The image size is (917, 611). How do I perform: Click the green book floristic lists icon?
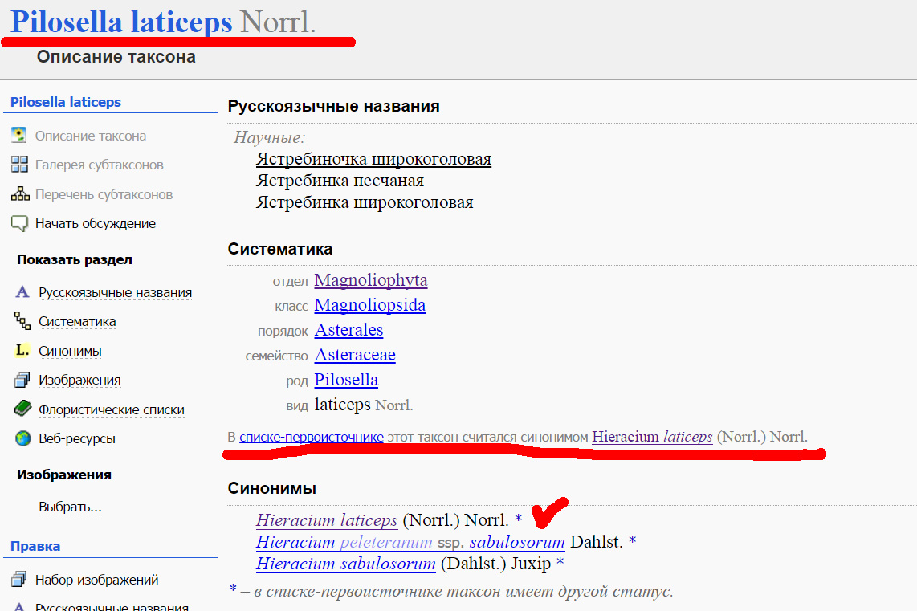22,409
